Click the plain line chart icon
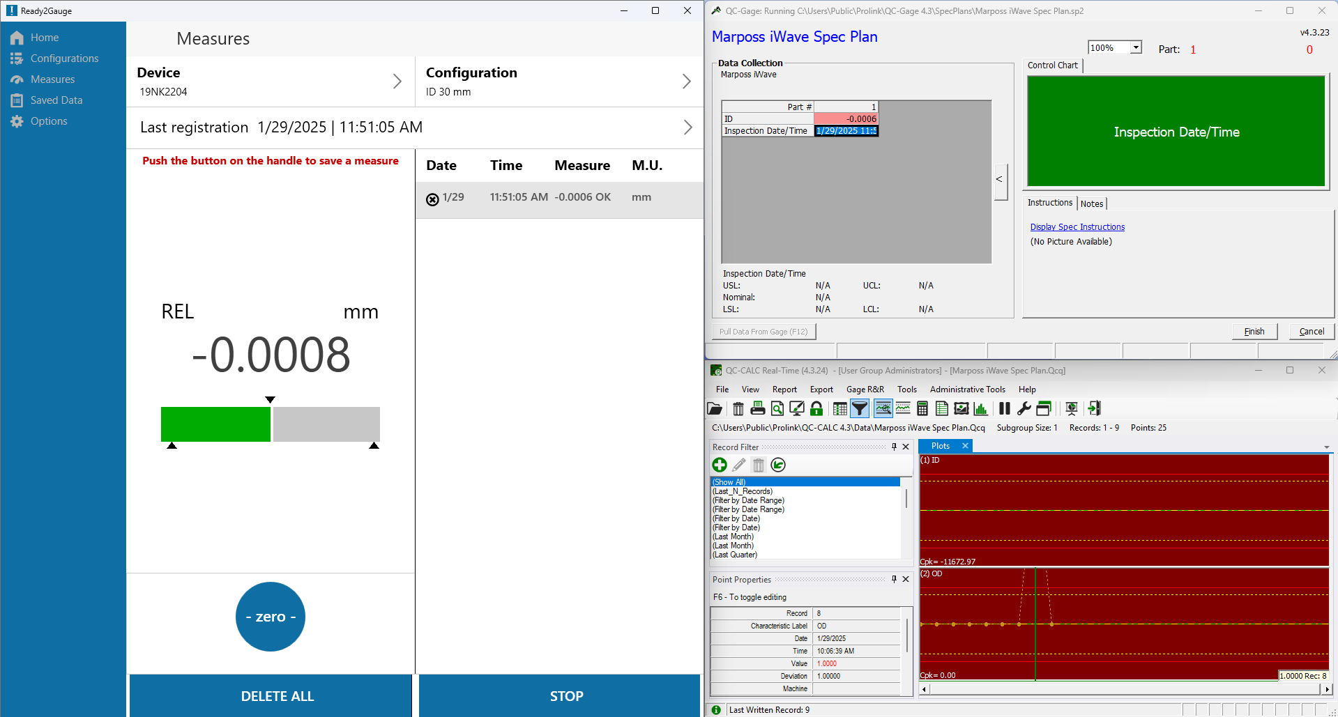1338x717 pixels. click(x=903, y=409)
